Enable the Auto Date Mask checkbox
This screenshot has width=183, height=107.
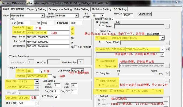[10, 56]
